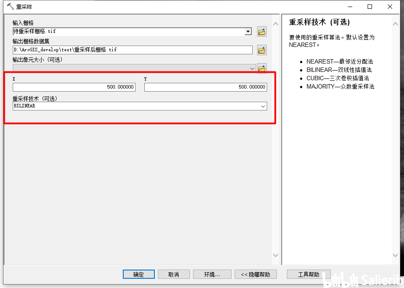Screen dimensions: 404x288
Task: Click the hammer icon in title bar
Action: pyautogui.click(x=10, y=7)
